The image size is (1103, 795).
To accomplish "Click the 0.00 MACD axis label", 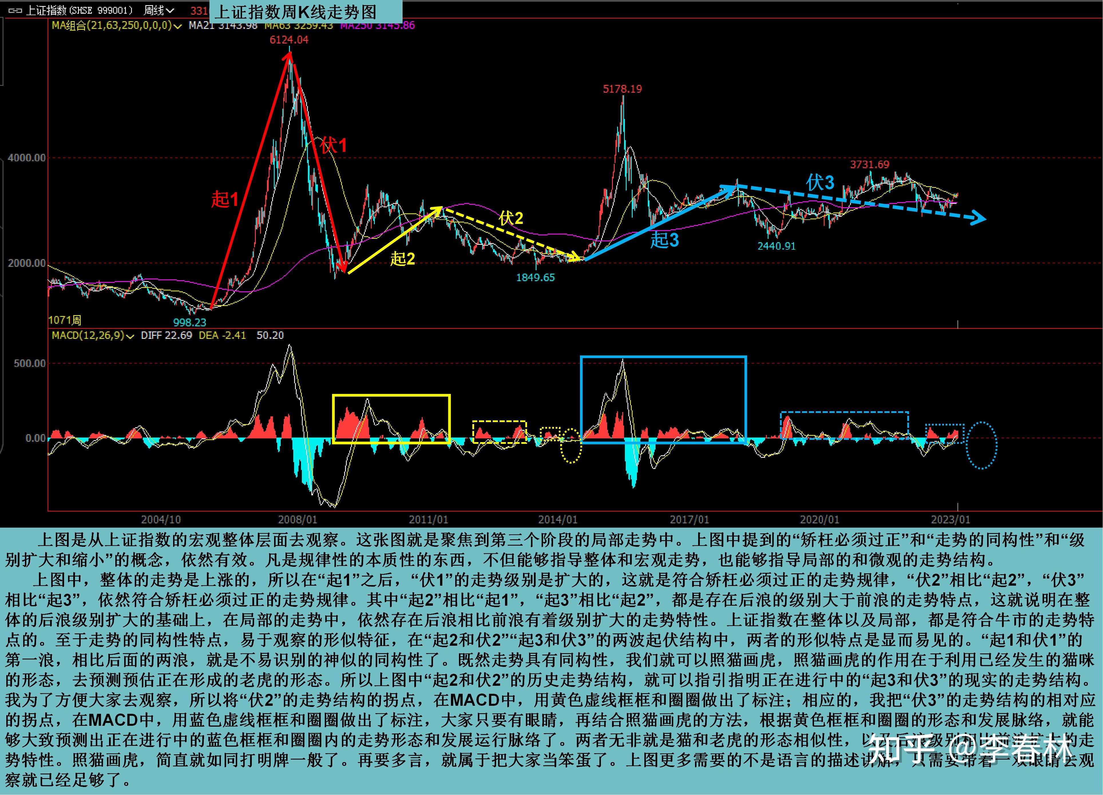I will point(35,438).
